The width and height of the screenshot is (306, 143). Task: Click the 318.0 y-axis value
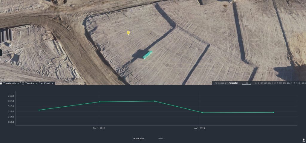point(11,96)
